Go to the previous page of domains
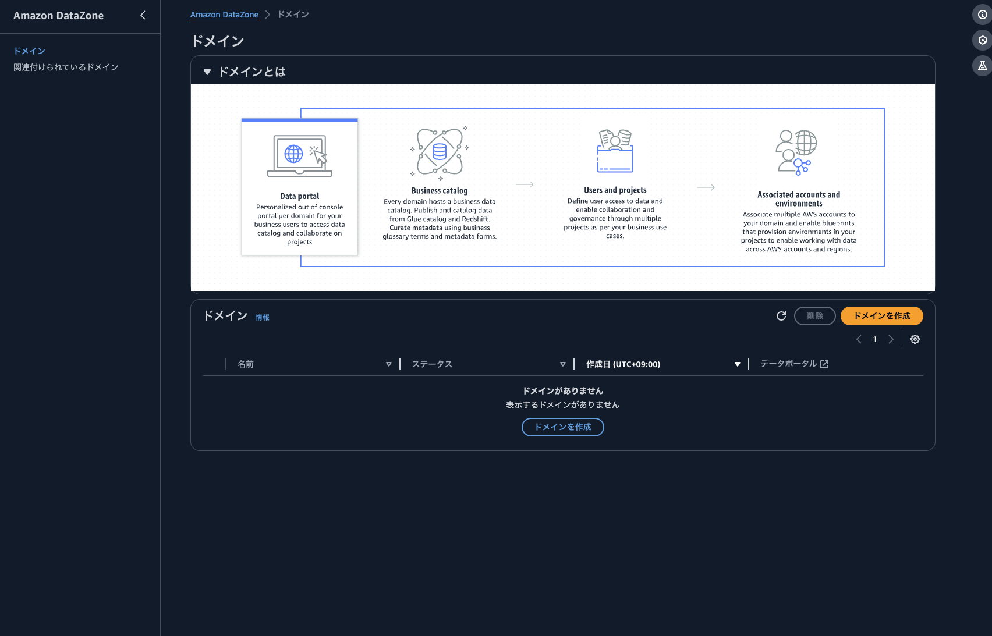This screenshot has height=636, width=992. 859,339
